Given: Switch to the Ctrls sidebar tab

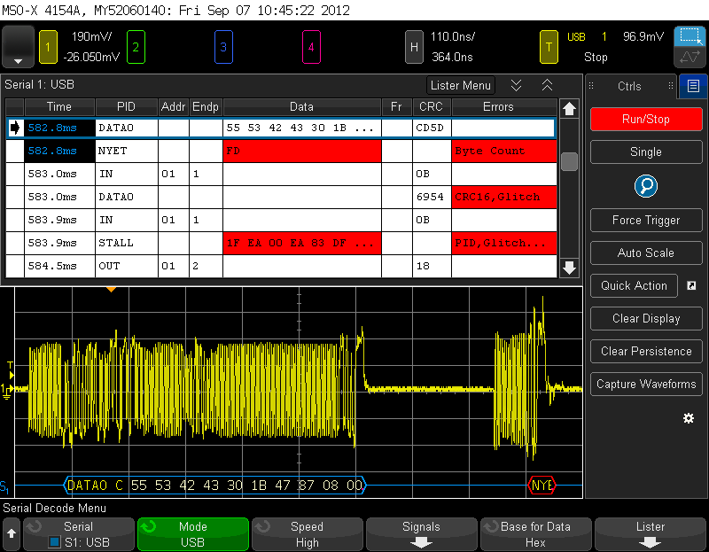Looking at the screenshot, I should 629,87.
